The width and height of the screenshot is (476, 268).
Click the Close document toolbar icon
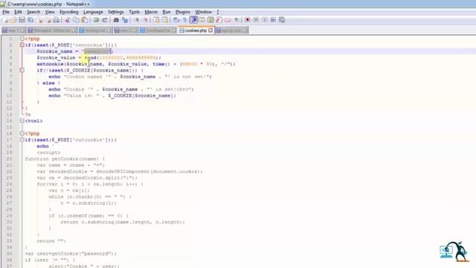pos(39,20)
